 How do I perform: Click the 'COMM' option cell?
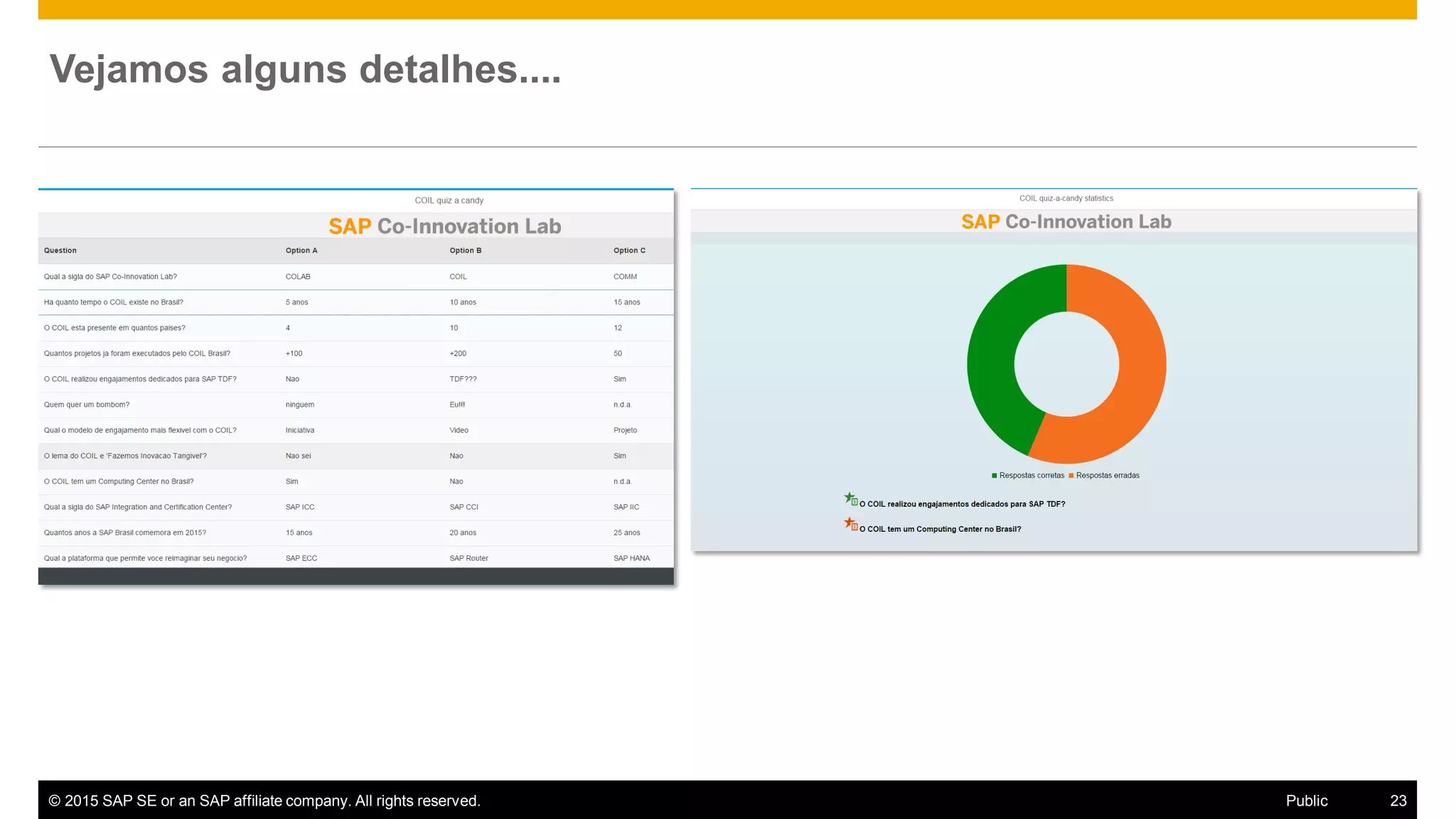626,277
